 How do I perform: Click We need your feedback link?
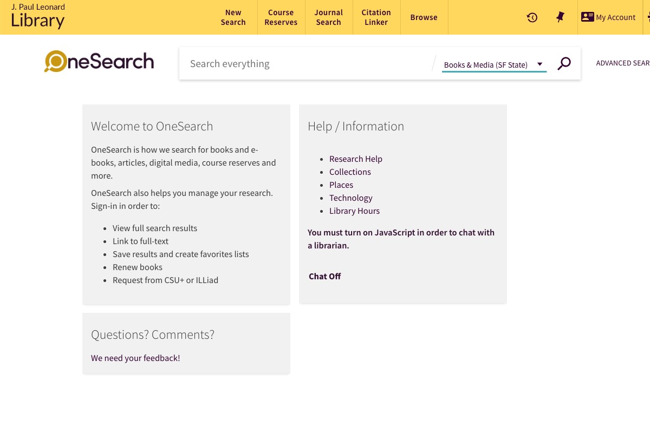coord(135,358)
